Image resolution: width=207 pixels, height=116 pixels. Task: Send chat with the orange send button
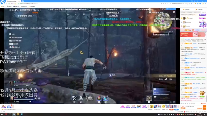click(x=204, y=108)
